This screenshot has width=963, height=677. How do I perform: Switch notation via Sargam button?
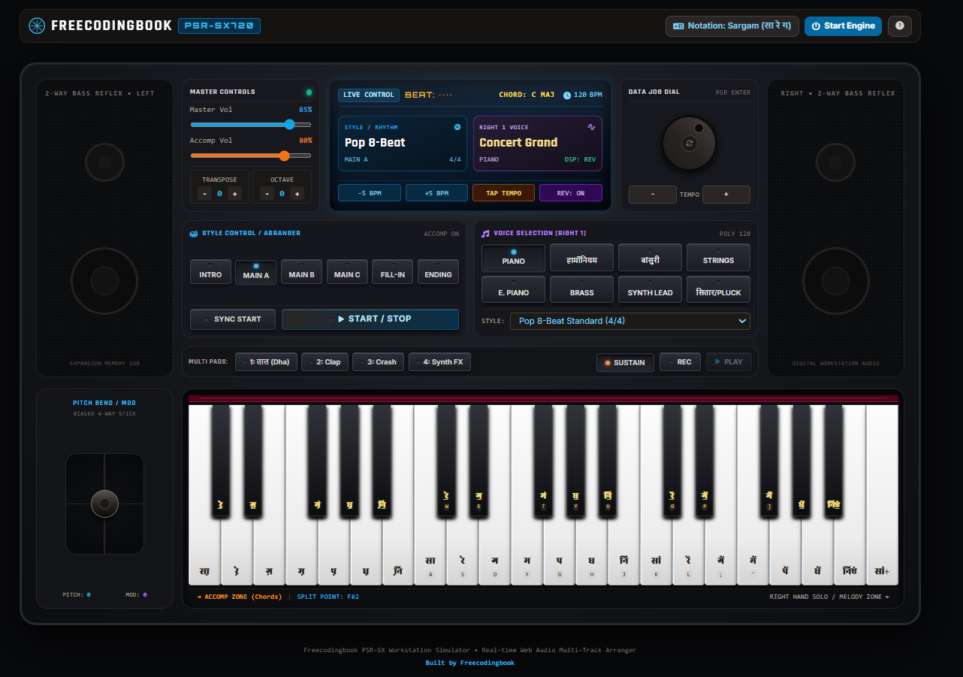coord(732,26)
